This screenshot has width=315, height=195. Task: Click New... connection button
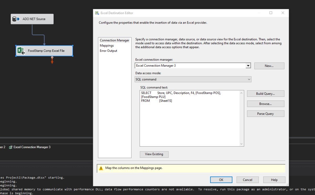point(269,66)
